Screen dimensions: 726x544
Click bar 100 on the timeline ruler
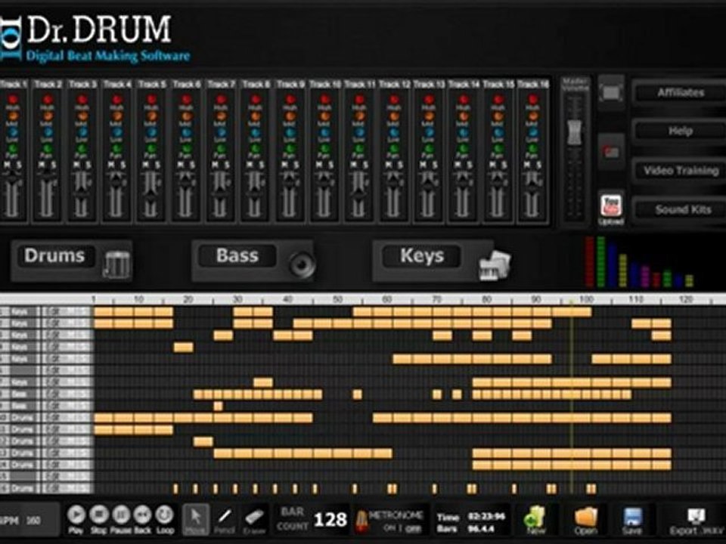tap(587, 299)
